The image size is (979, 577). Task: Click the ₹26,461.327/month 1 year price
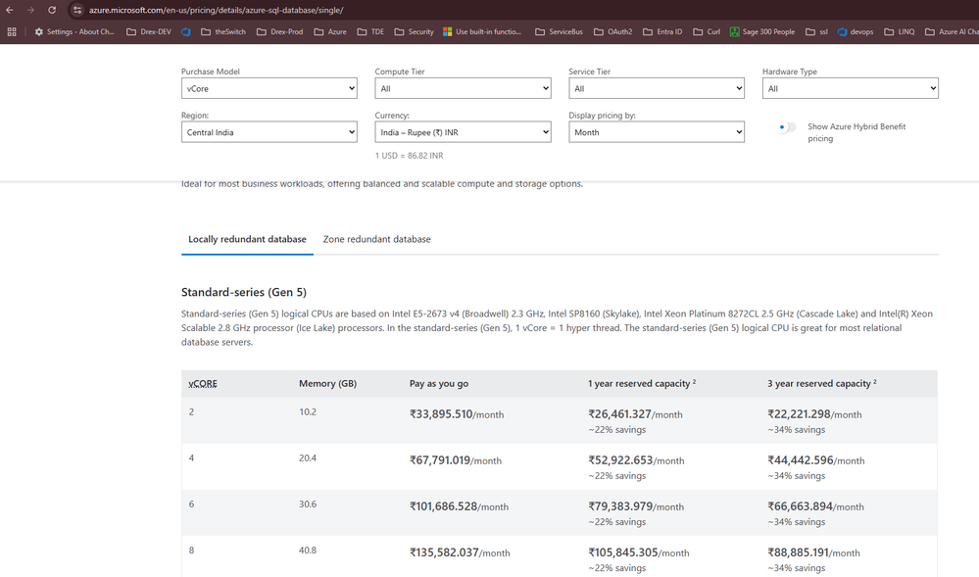635,414
